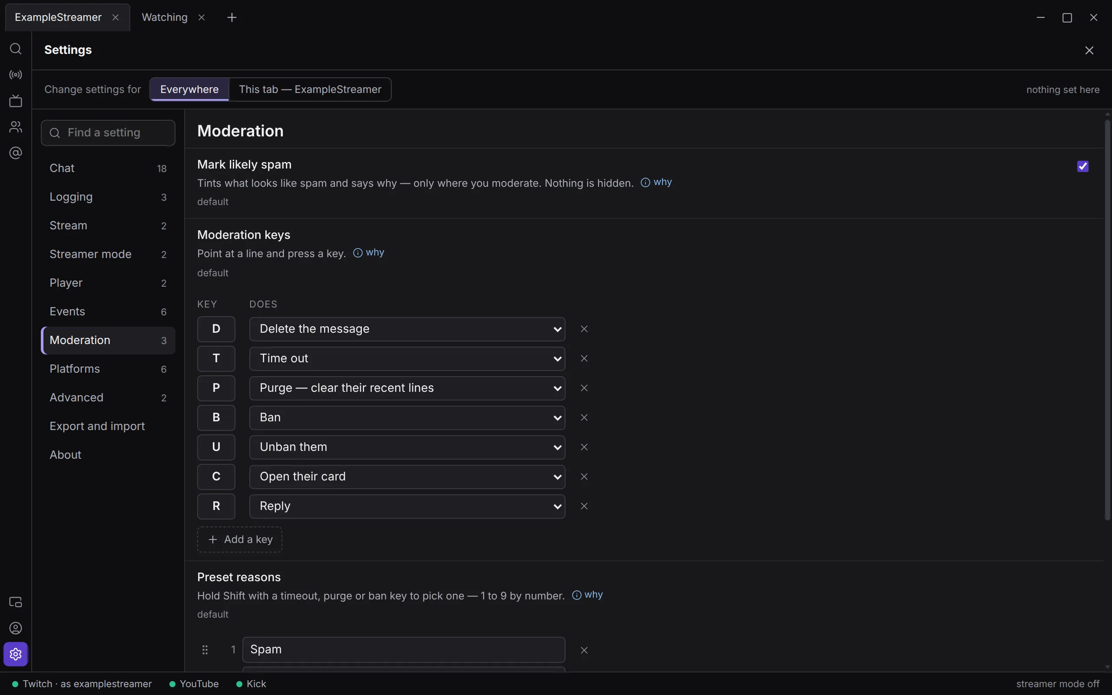The width and height of the screenshot is (1112, 695).
Task: Open the About settings page
Action: pos(108,455)
